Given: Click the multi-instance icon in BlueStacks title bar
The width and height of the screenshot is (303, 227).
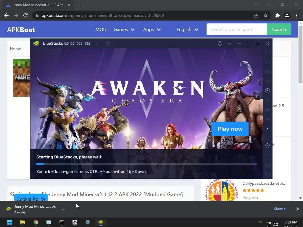Looking at the screenshot, I should click(x=108, y=44).
